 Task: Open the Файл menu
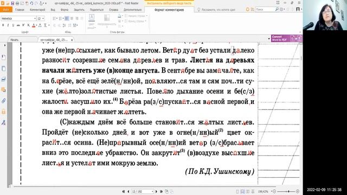[x=6, y=10]
